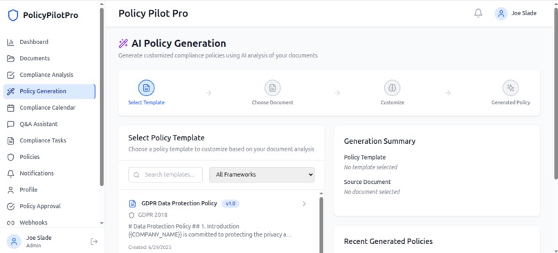558x253 pixels.
Task: Click the Notifications bell icon in sidebar
Action: point(10,174)
